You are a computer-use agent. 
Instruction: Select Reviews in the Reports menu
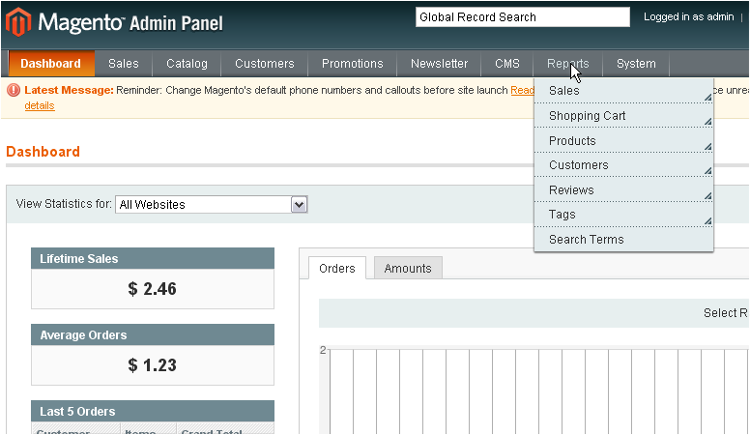coord(571,190)
